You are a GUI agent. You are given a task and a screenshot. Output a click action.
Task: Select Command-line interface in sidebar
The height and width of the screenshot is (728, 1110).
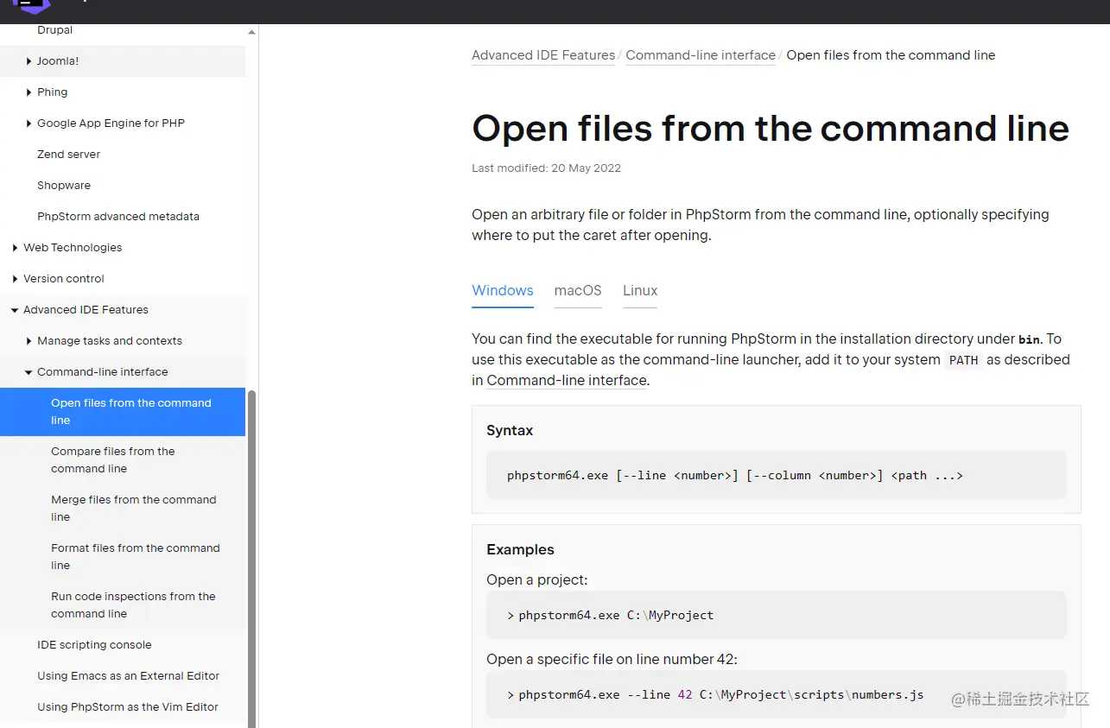click(x=103, y=372)
